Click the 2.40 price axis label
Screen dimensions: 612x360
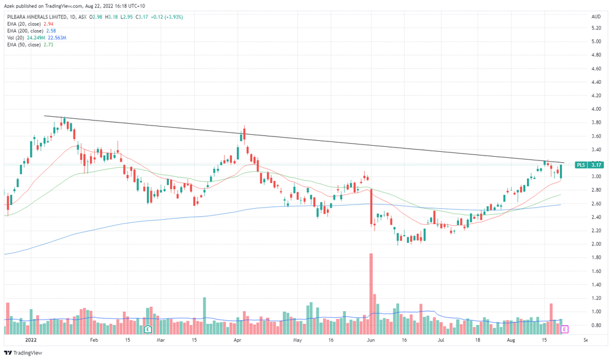click(x=596, y=217)
